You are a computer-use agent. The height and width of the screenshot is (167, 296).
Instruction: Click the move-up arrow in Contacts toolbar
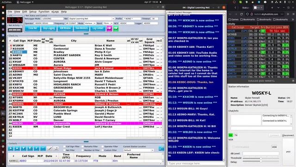17,148
